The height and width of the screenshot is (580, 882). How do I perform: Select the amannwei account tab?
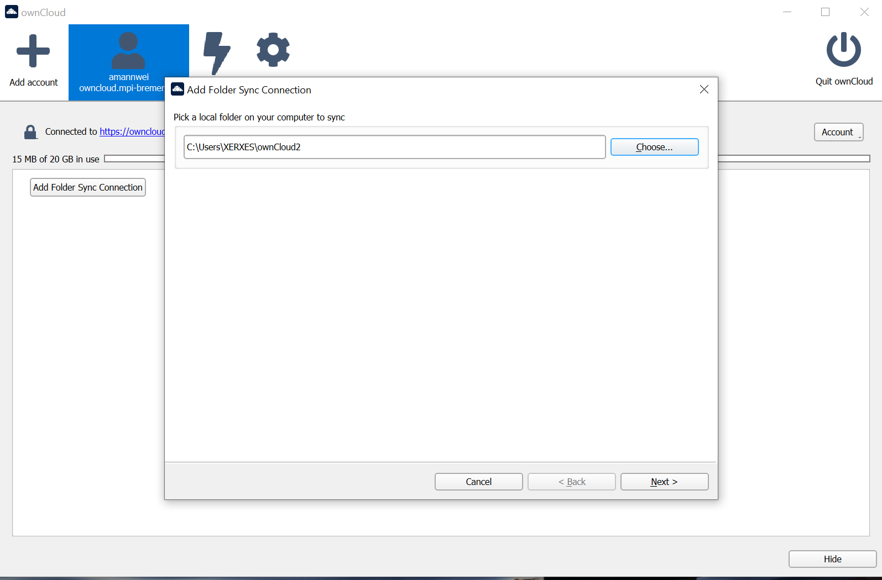[128, 62]
